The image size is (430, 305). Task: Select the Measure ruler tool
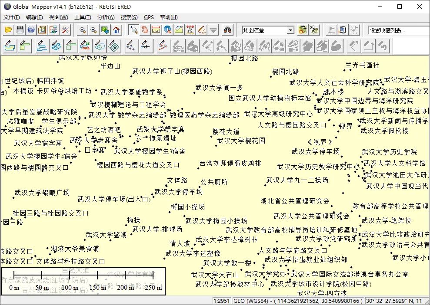coord(156,30)
